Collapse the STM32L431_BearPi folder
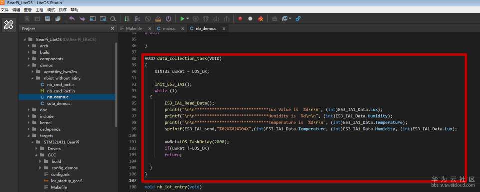480x192 pixels. point(32,142)
